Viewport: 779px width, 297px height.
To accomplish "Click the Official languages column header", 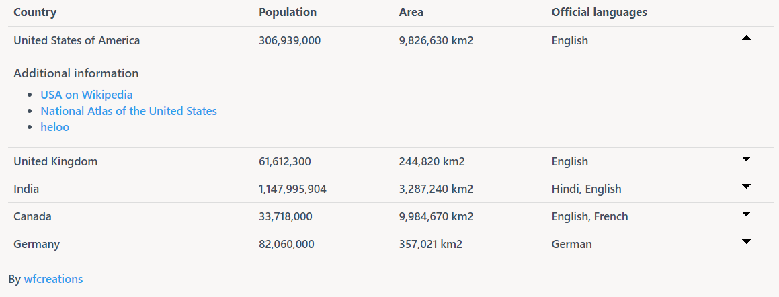I will pyautogui.click(x=599, y=12).
